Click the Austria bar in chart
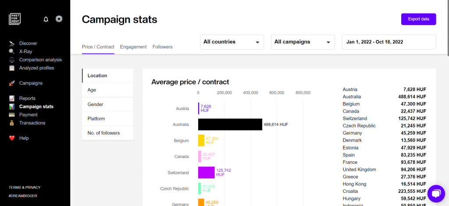Image resolution: width=449 pixels, height=206 pixels. [x=199, y=108]
